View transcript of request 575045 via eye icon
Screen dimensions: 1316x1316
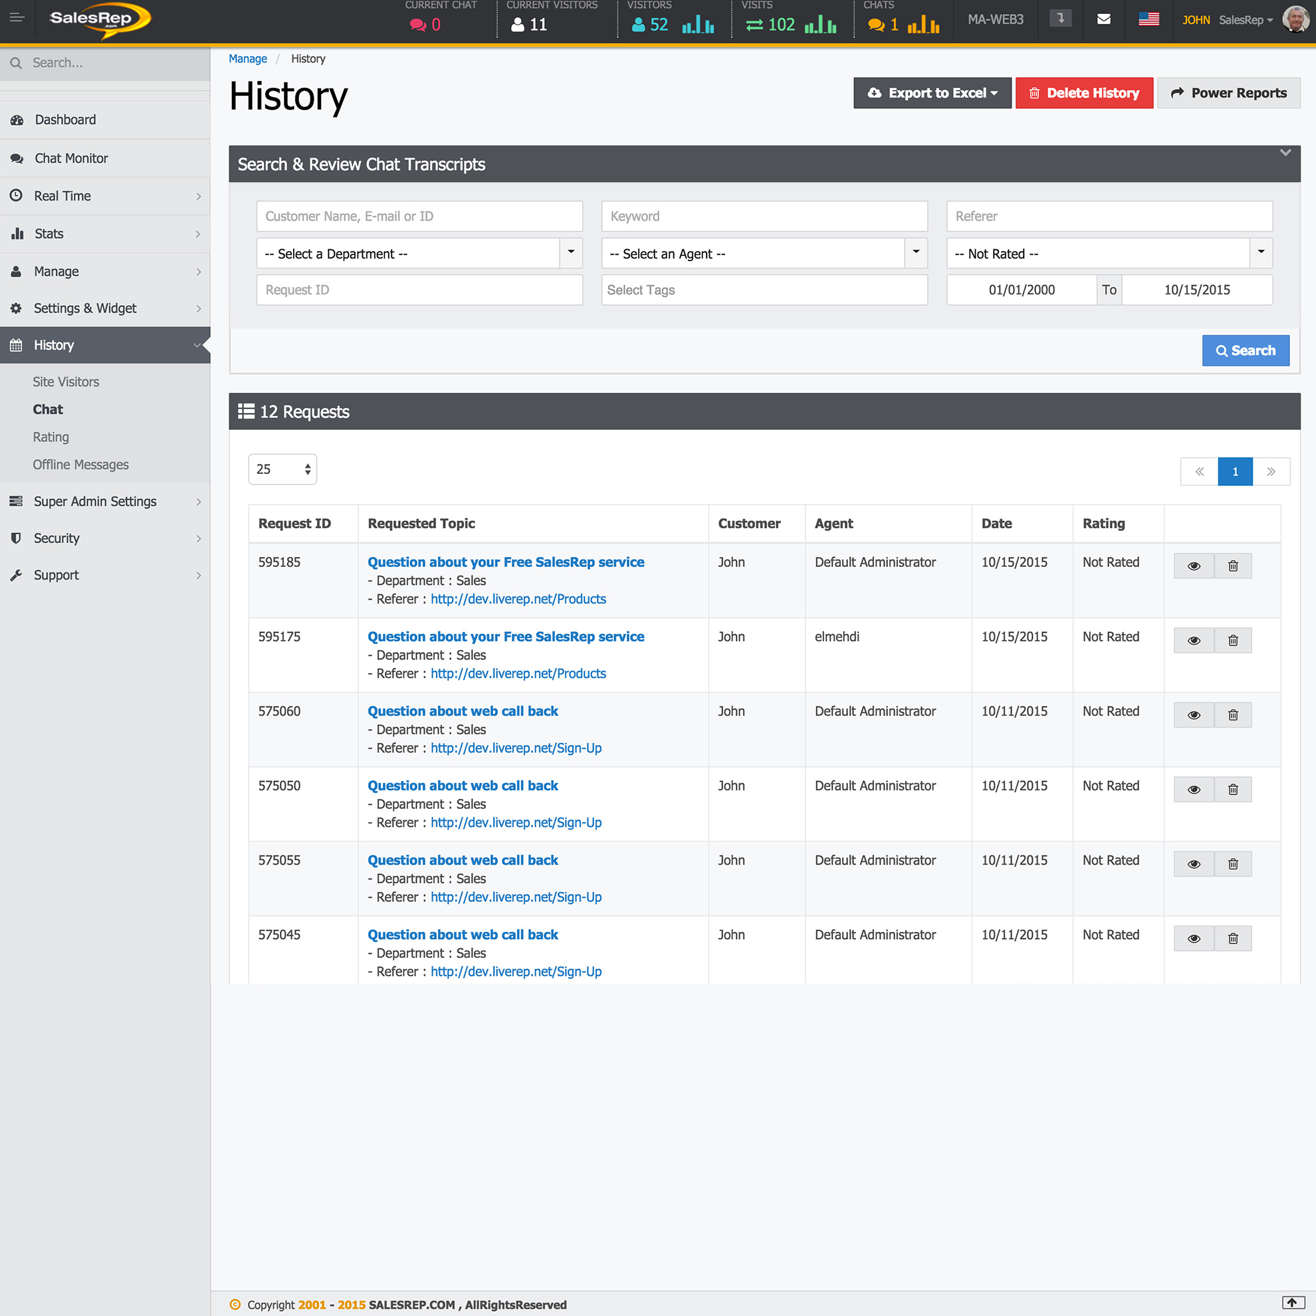point(1194,938)
